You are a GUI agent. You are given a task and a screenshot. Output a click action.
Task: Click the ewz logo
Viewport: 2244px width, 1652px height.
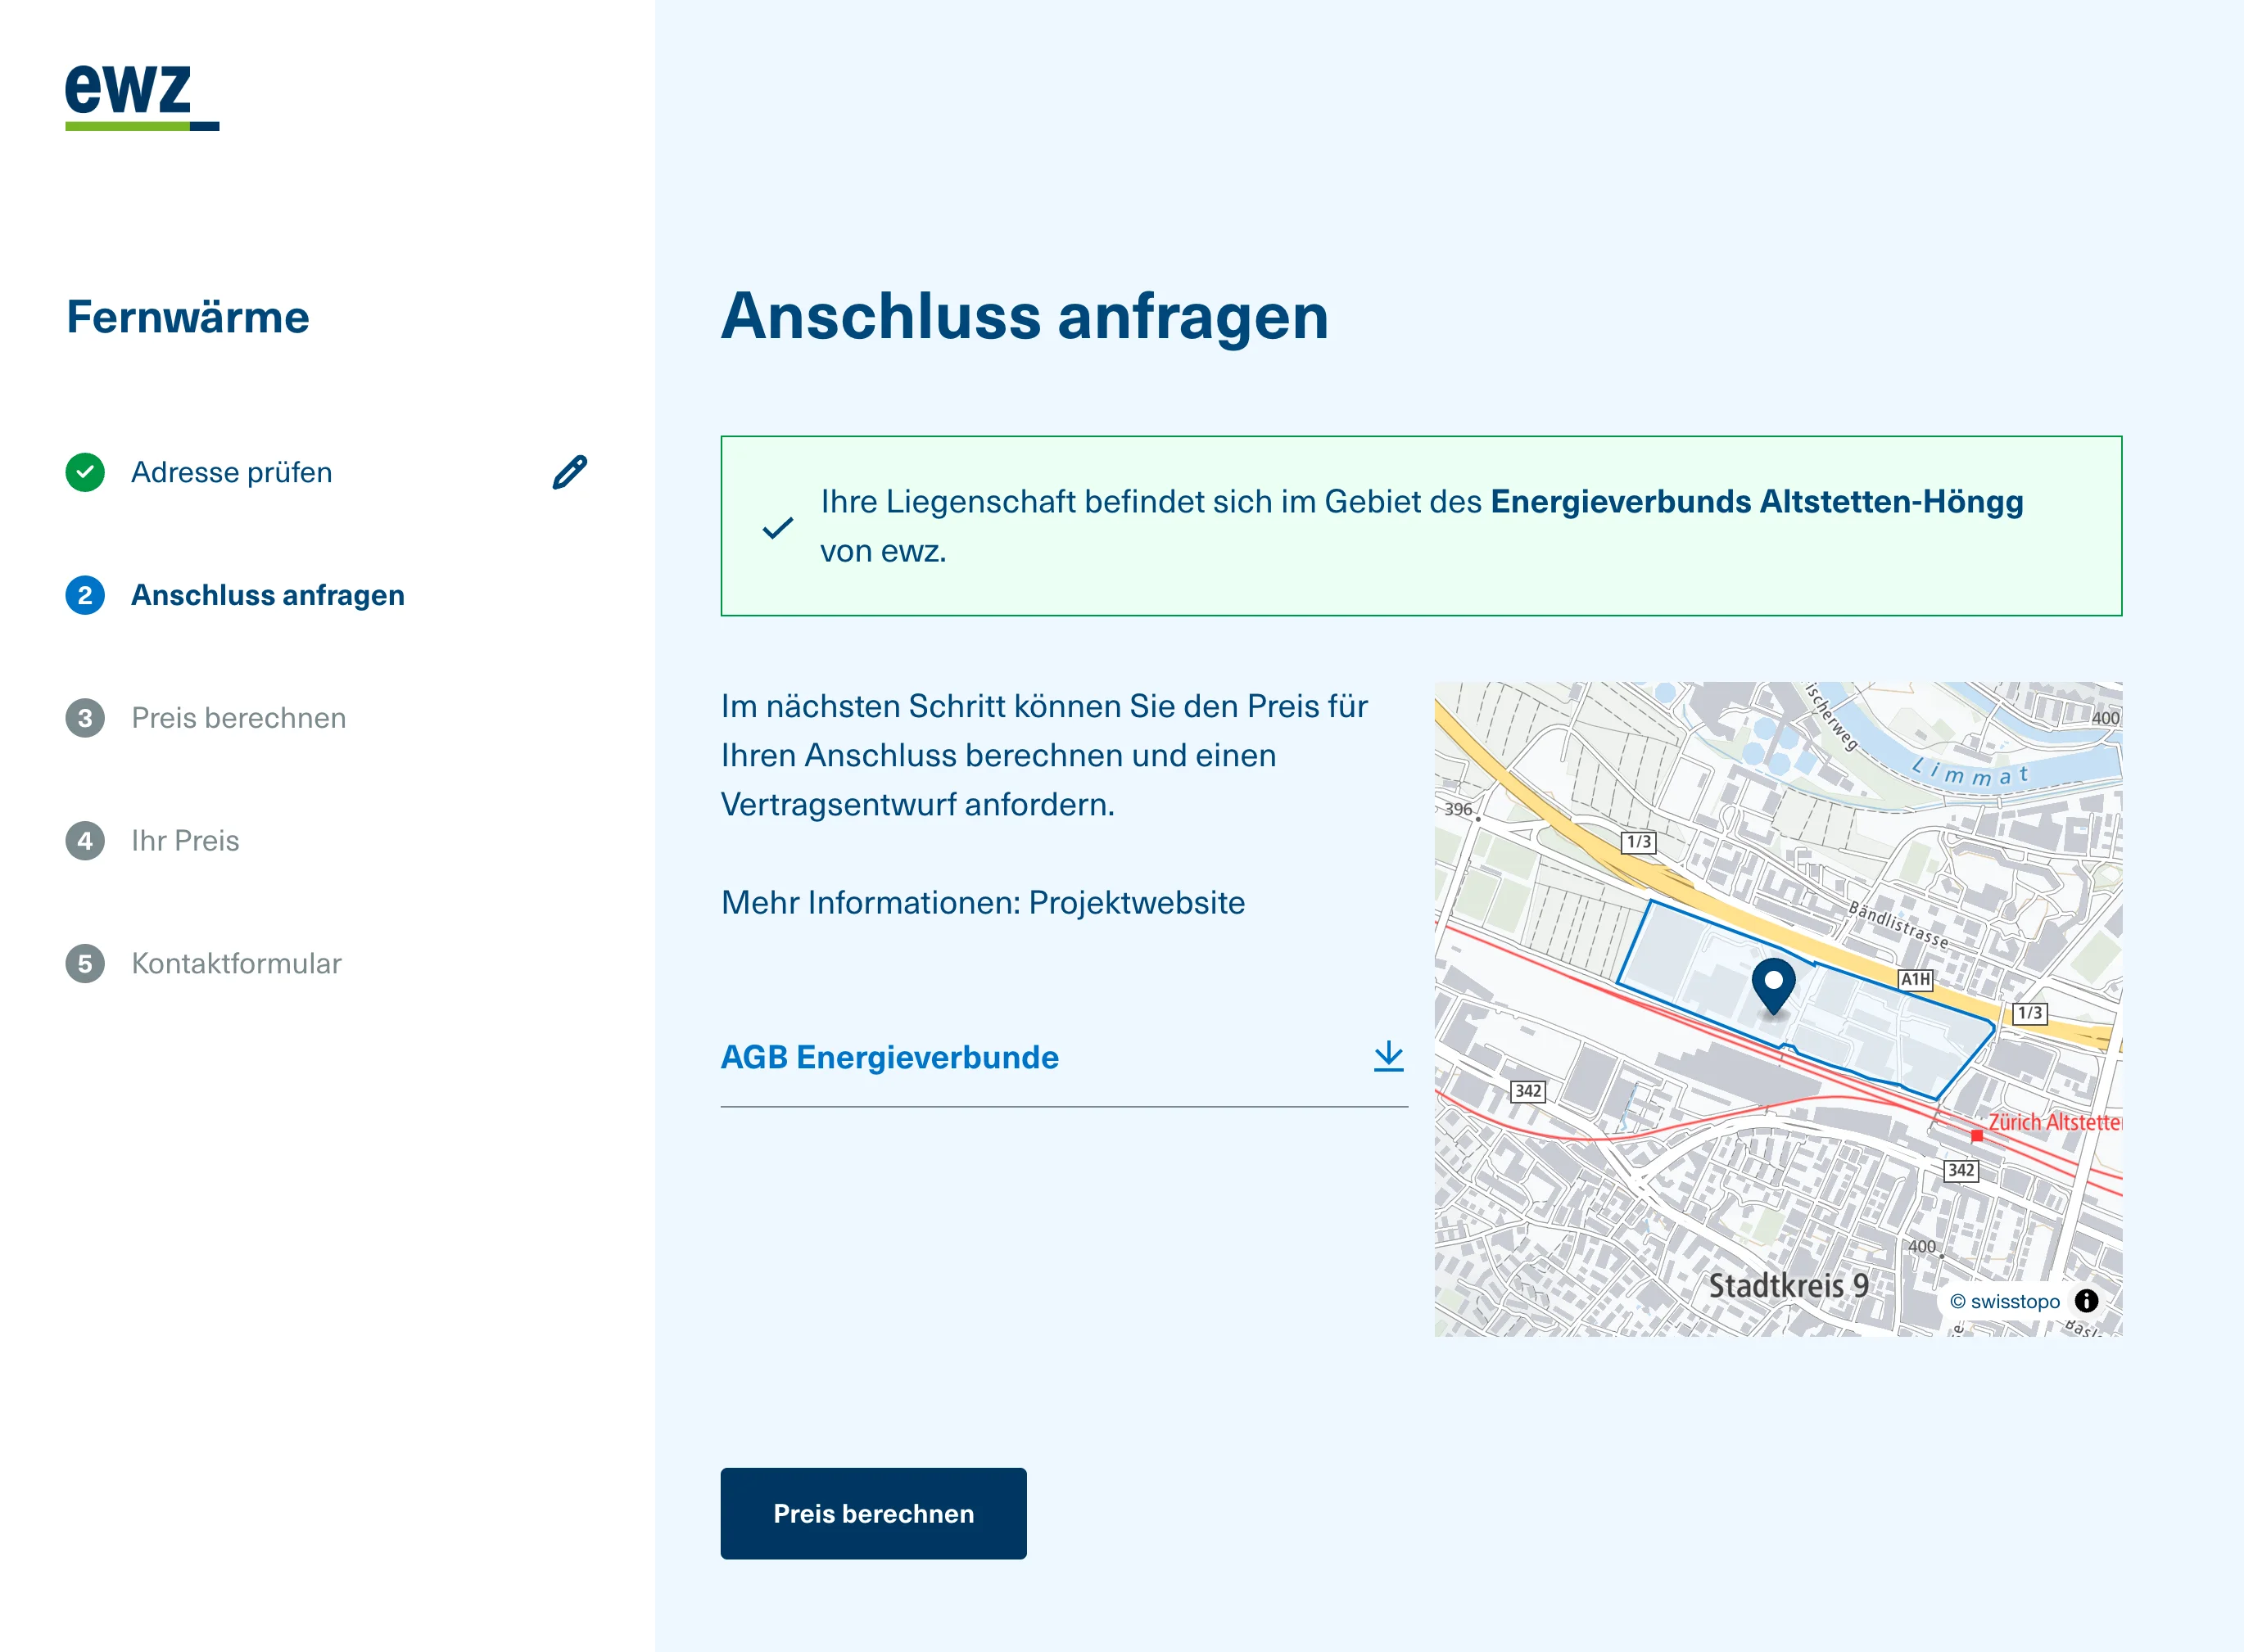142,97
